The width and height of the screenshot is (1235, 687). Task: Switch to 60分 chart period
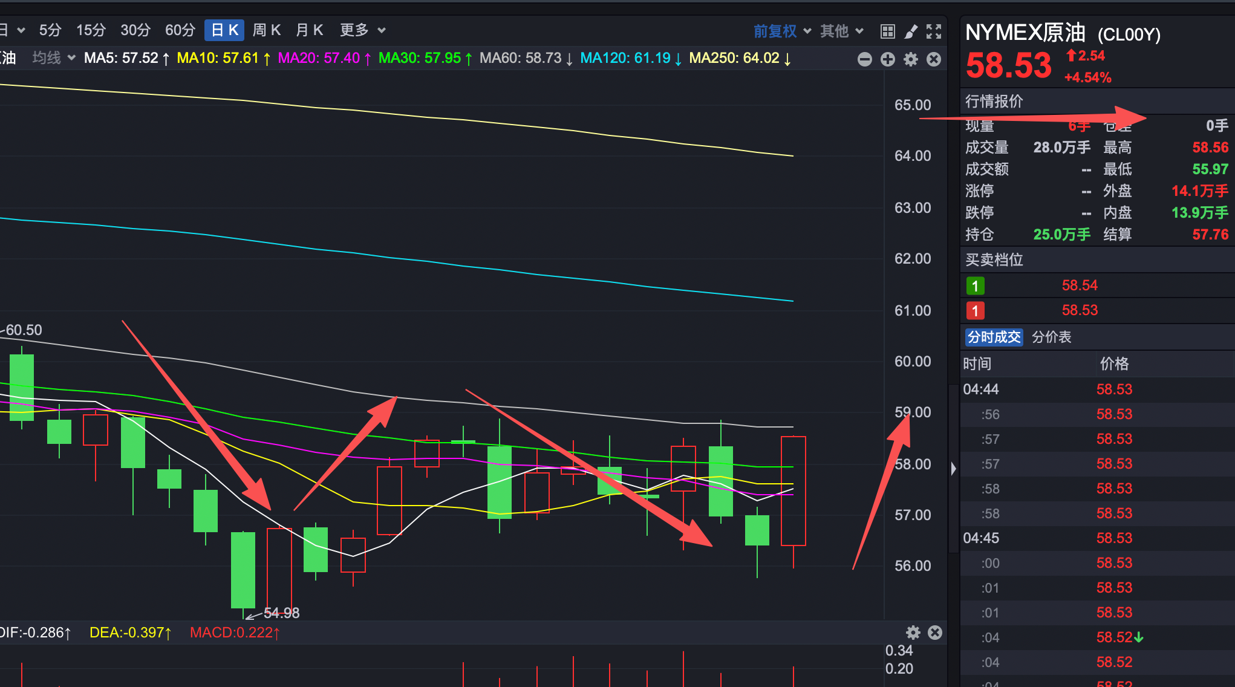pos(180,30)
